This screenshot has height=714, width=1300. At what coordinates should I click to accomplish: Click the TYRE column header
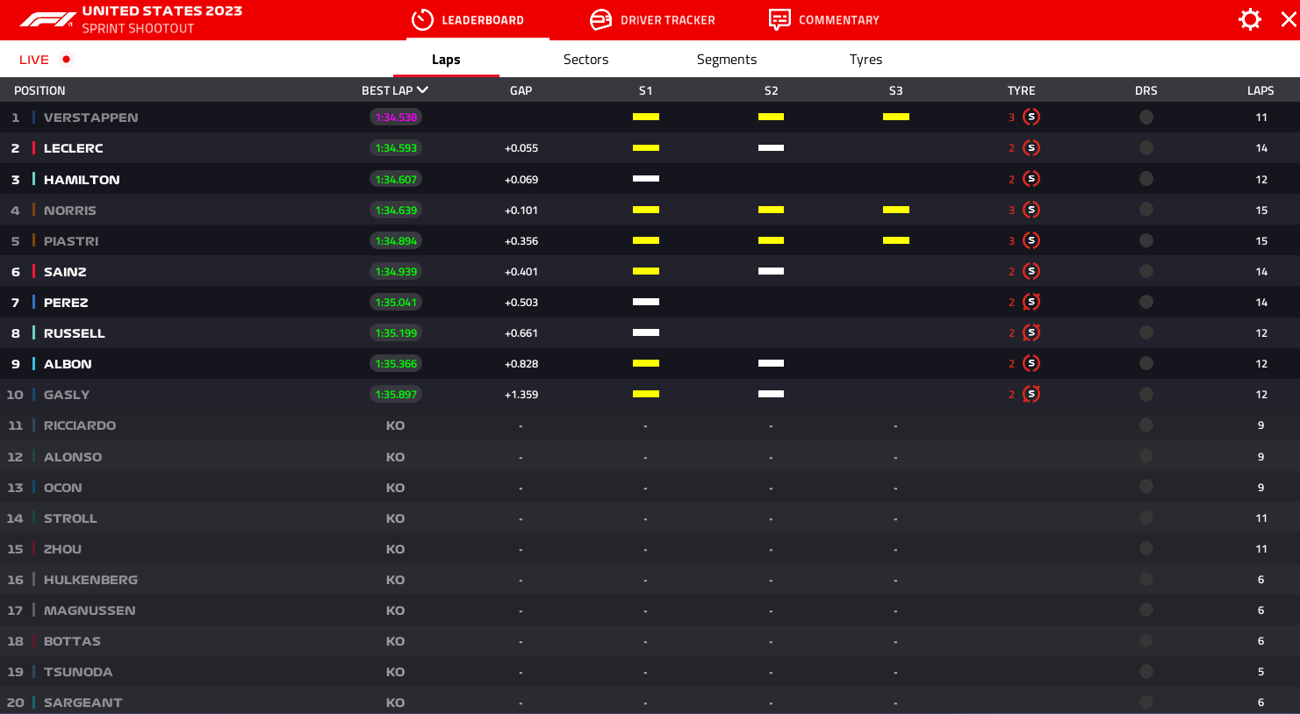(x=1022, y=90)
